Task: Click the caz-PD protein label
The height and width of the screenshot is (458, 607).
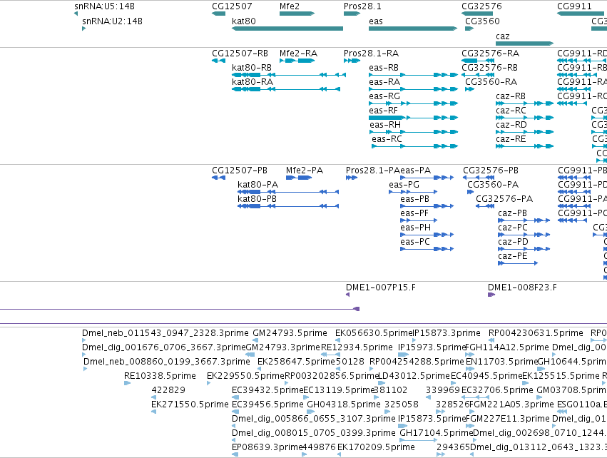Action: [x=514, y=242]
